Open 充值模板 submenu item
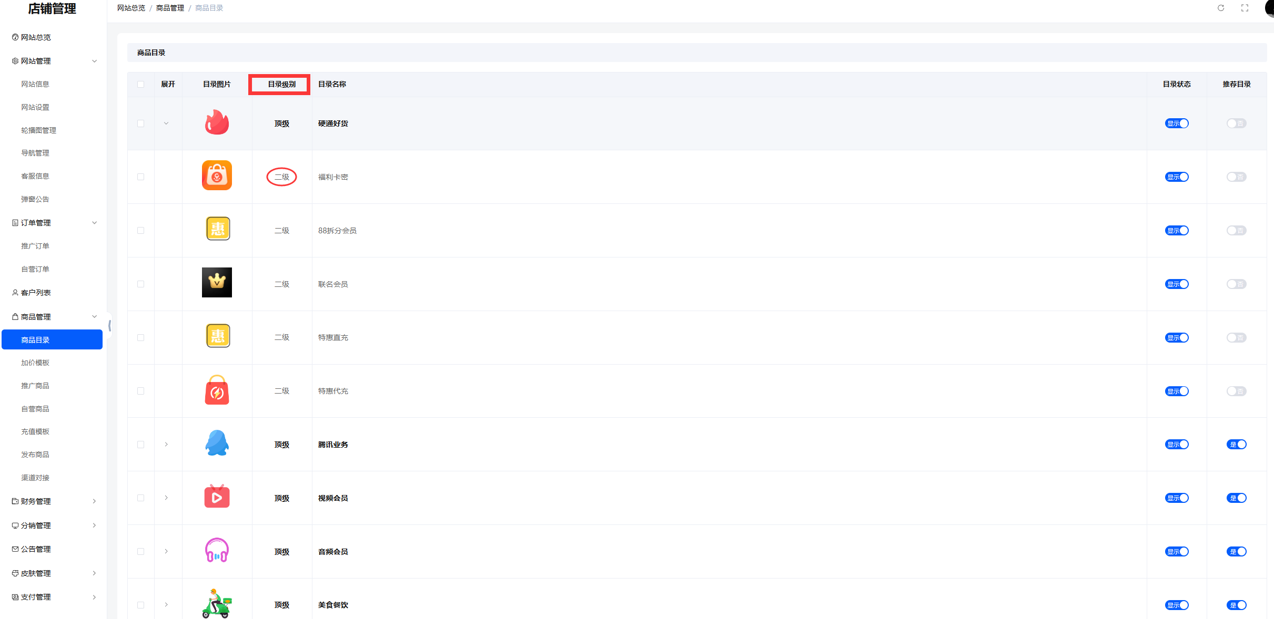Screen dimensions: 1274x619 [x=35, y=431]
